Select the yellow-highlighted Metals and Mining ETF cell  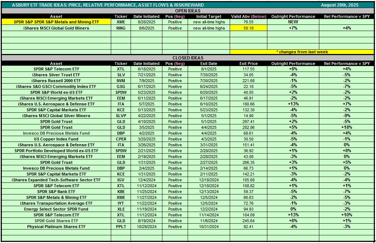point(56,22)
